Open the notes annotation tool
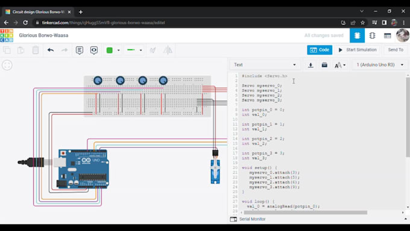Image resolution: width=410 pixels, height=231 pixels. pyautogui.click(x=80, y=50)
